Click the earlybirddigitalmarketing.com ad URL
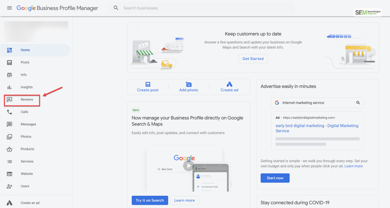This screenshot has width=390, height=208. tap(309, 118)
